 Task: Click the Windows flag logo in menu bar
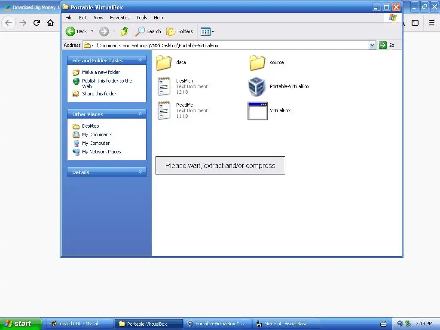pos(393,18)
